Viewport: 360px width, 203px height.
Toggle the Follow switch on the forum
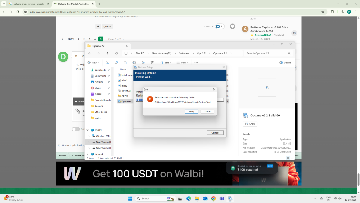(76, 129)
